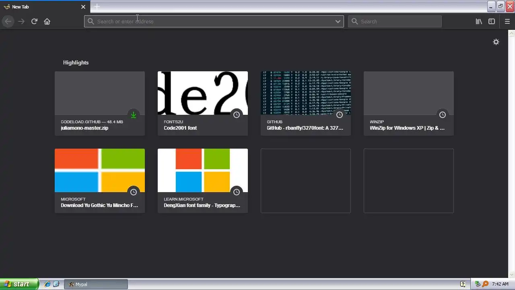Image resolution: width=515 pixels, height=290 pixels.
Task: Toggle the sidebar view icon
Action: 492,21
